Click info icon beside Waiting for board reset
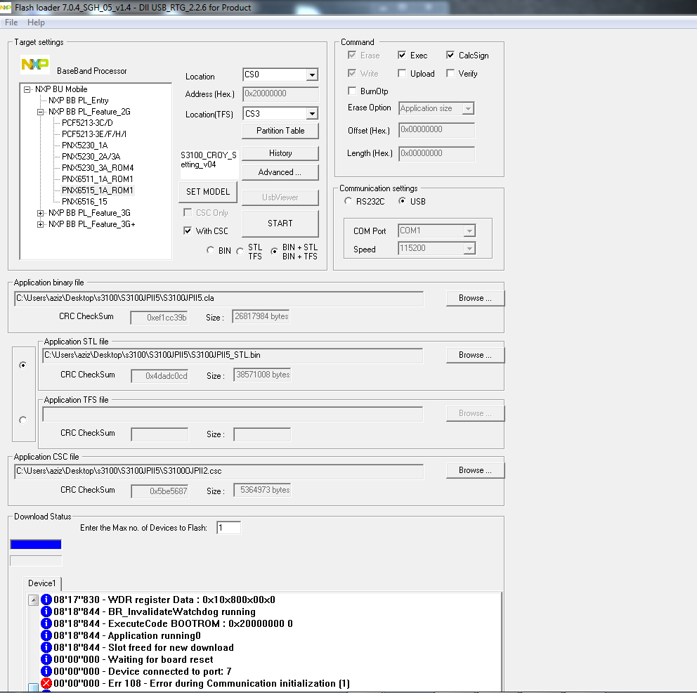 coord(46,659)
